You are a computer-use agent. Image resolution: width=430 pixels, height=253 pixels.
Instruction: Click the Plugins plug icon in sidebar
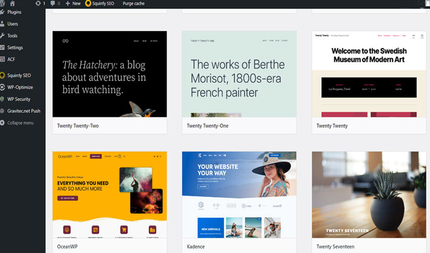(2, 12)
